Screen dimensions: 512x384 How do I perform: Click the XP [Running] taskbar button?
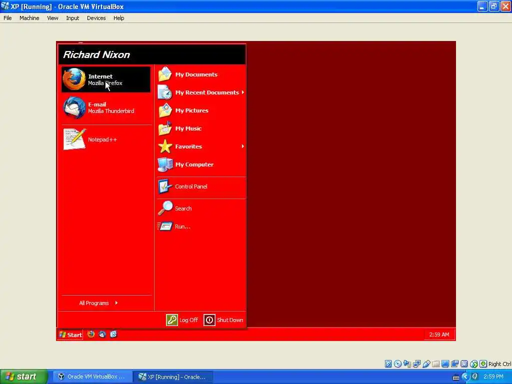[x=173, y=377]
